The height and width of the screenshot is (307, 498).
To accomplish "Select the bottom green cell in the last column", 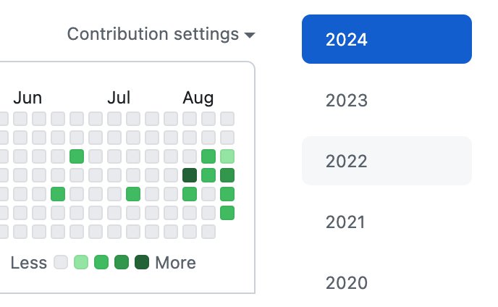I will (x=227, y=212).
